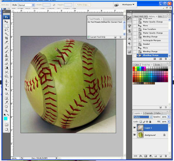Open the Multiply blend mode dropdown
The width and height of the screenshot is (174, 161).
[x=143, y=117]
